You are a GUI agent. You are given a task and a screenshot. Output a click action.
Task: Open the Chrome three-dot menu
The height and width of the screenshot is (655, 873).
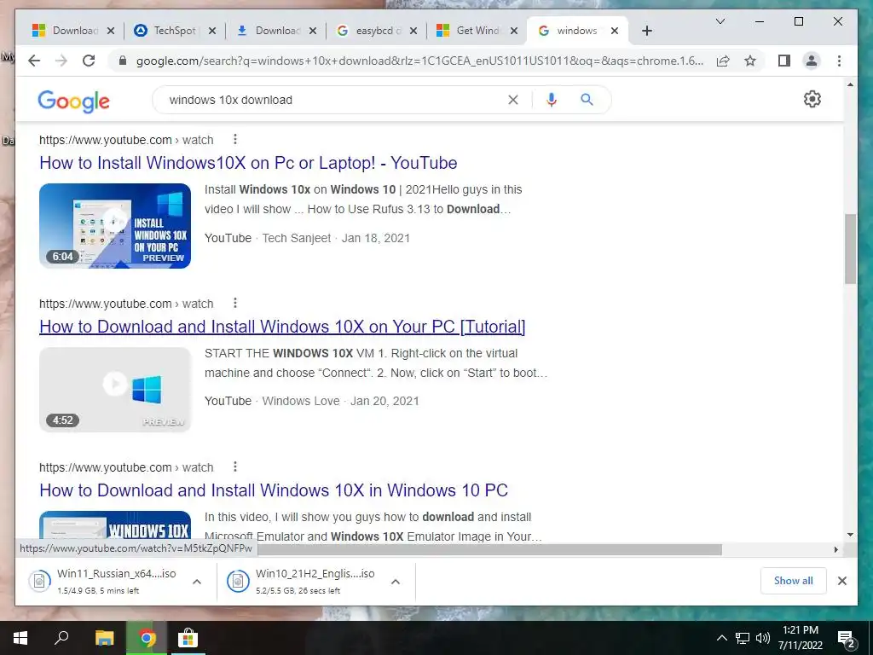[839, 61]
